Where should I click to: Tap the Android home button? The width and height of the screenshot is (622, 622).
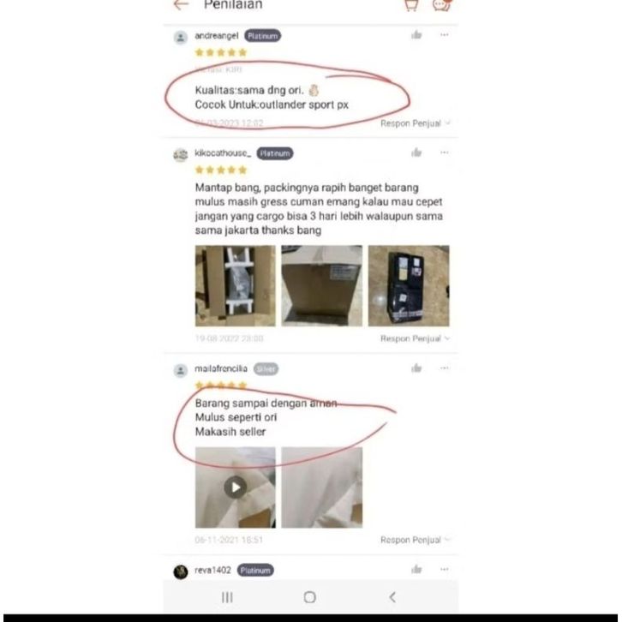pos(309,597)
